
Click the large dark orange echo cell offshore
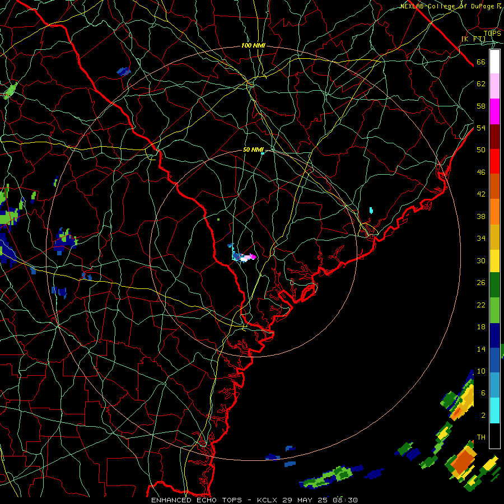tap(462, 463)
